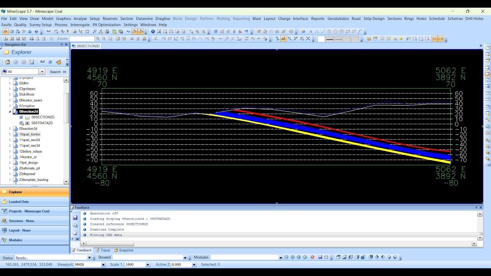
Task: Toggle the highlighted snap mode button
Action: (283, 39)
